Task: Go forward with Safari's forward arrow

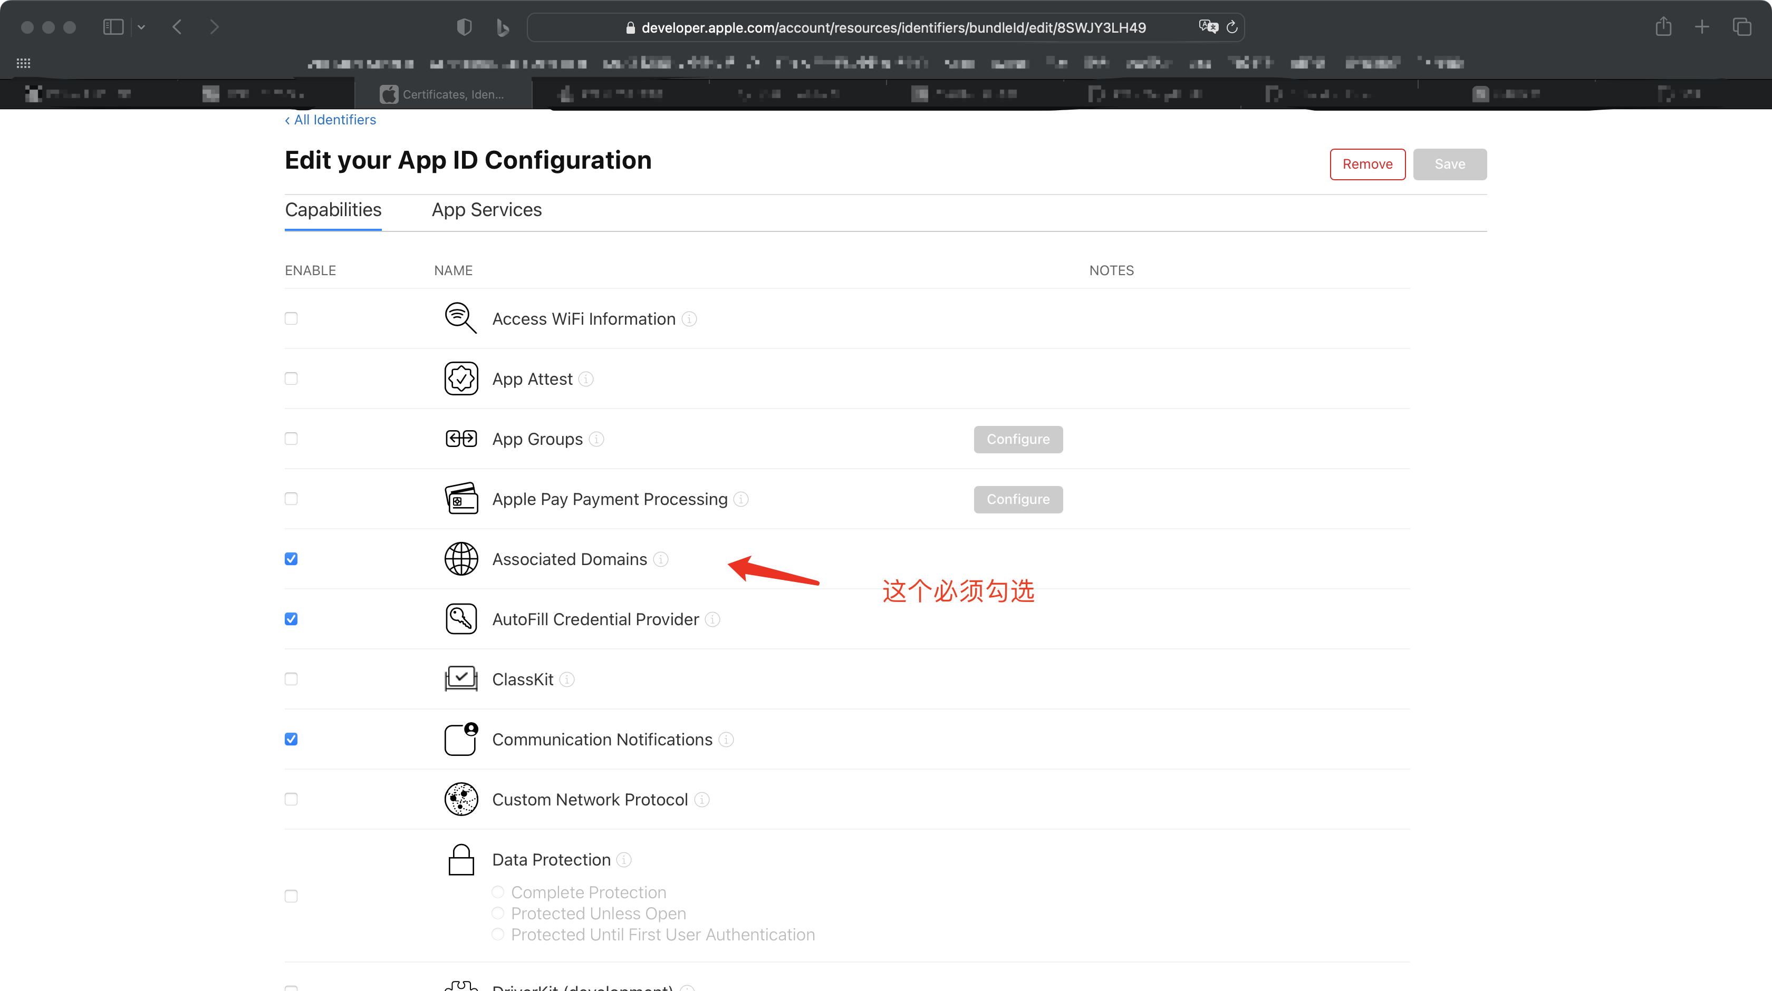Action: tap(215, 27)
